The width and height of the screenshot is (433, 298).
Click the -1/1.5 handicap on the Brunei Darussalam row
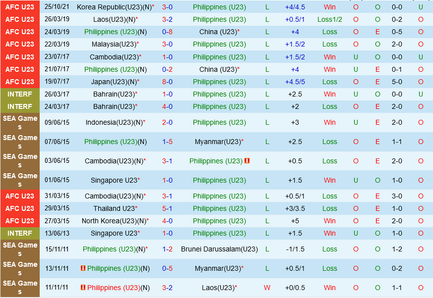(295, 249)
